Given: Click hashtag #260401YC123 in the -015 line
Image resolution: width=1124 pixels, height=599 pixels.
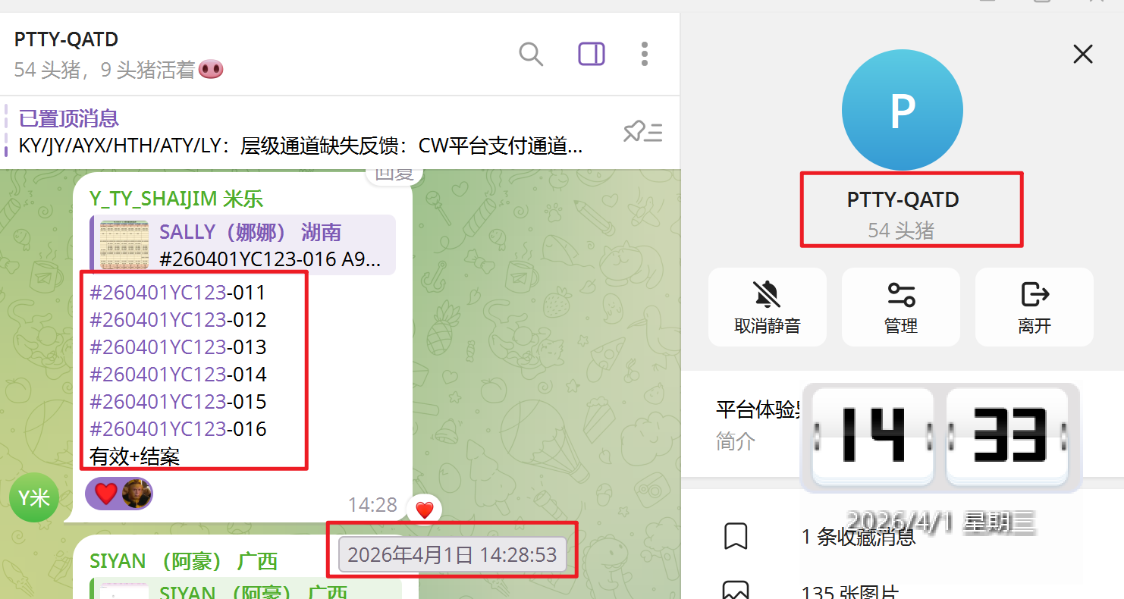Looking at the screenshot, I should coord(158,402).
